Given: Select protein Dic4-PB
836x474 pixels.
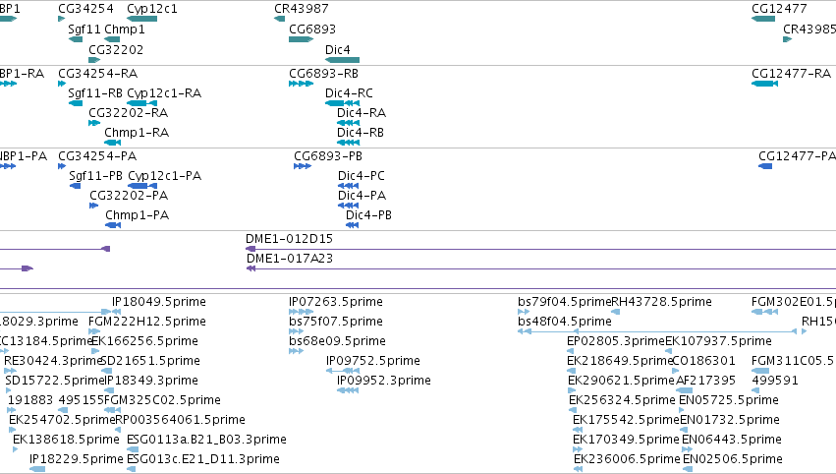Looking at the screenshot, I should tap(368, 215).
